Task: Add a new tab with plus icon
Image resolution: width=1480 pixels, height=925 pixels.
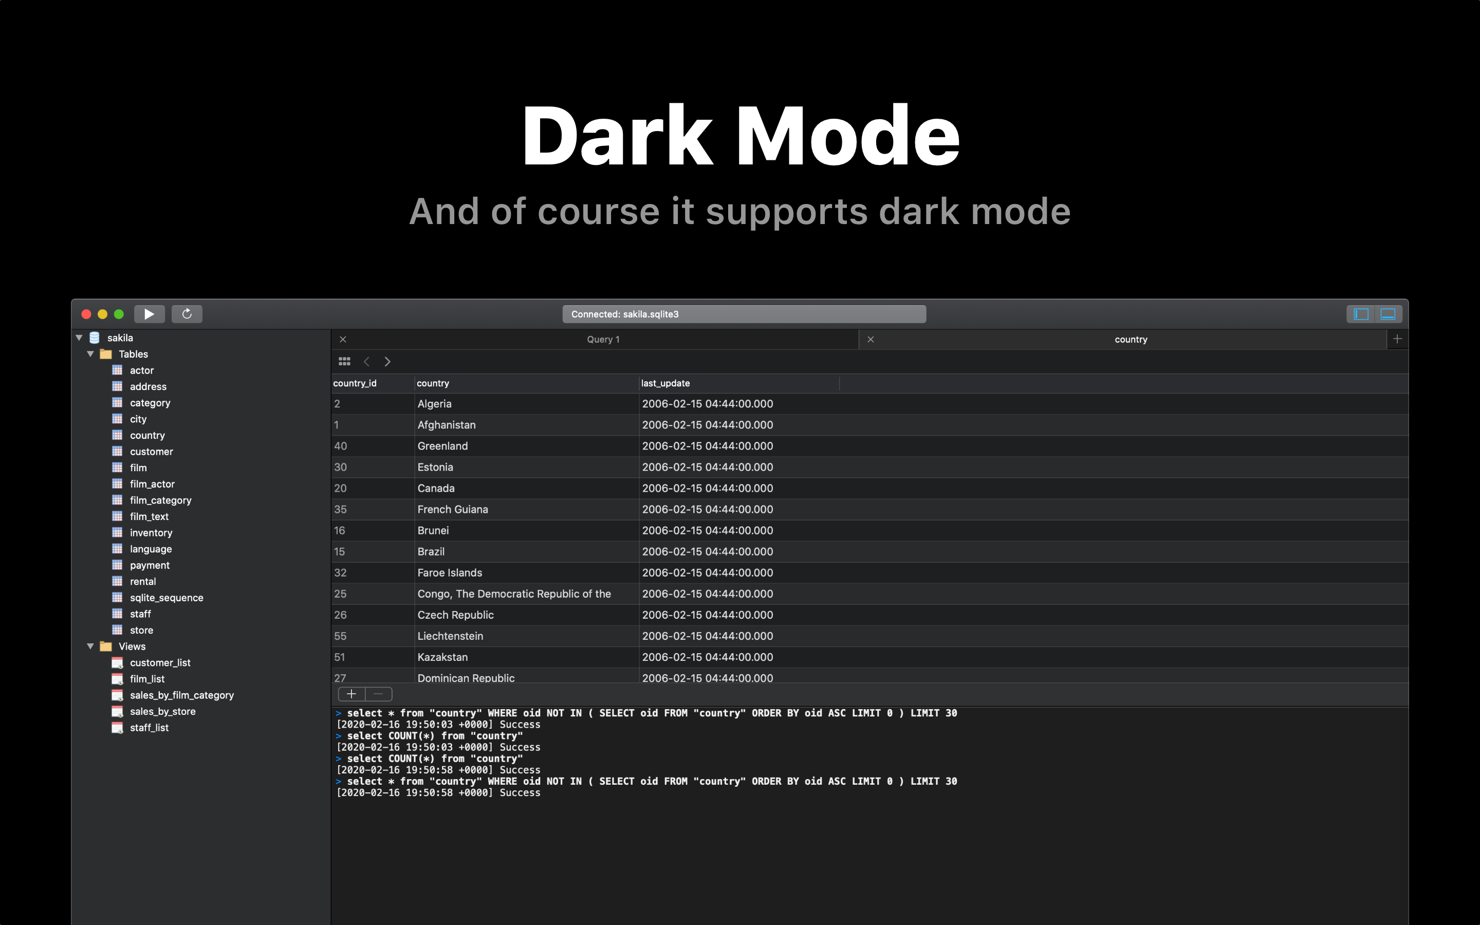Action: pyautogui.click(x=1397, y=339)
